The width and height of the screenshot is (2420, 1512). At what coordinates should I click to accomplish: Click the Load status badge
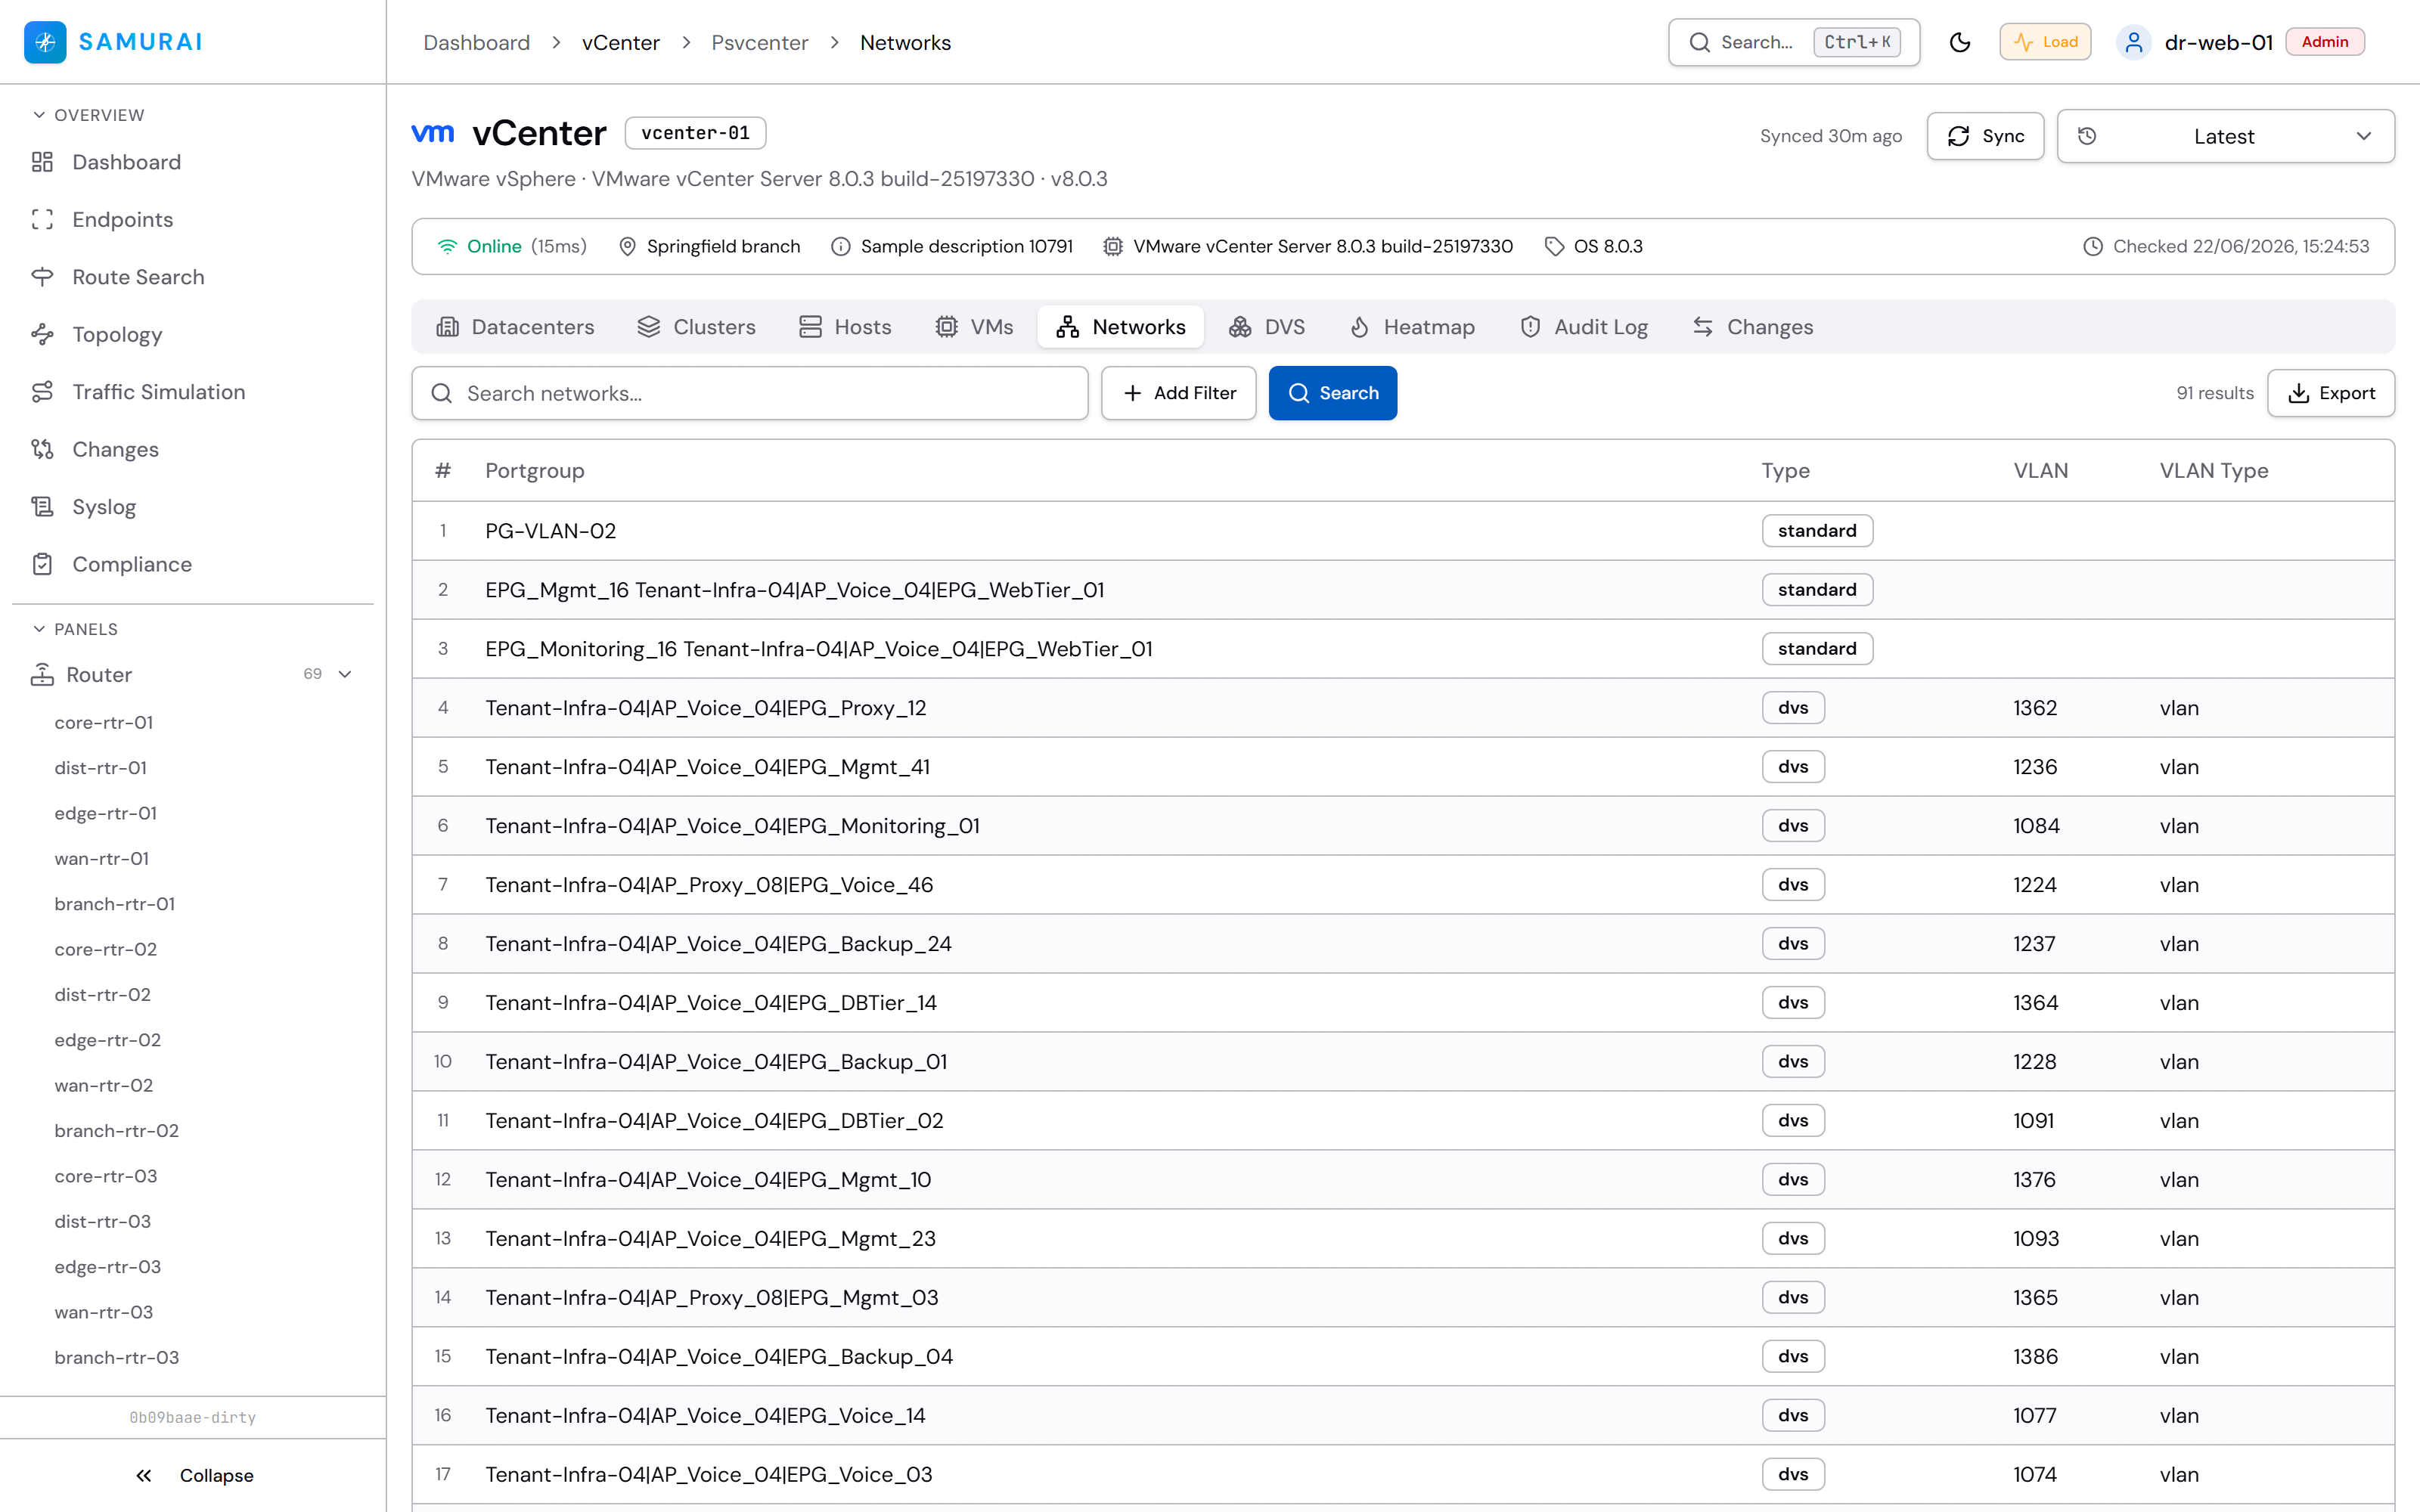pyautogui.click(x=2045, y=42)
